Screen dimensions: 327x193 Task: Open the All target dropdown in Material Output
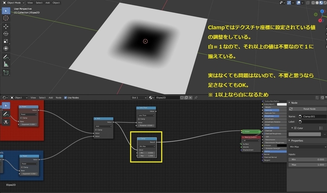pos(251,140)
